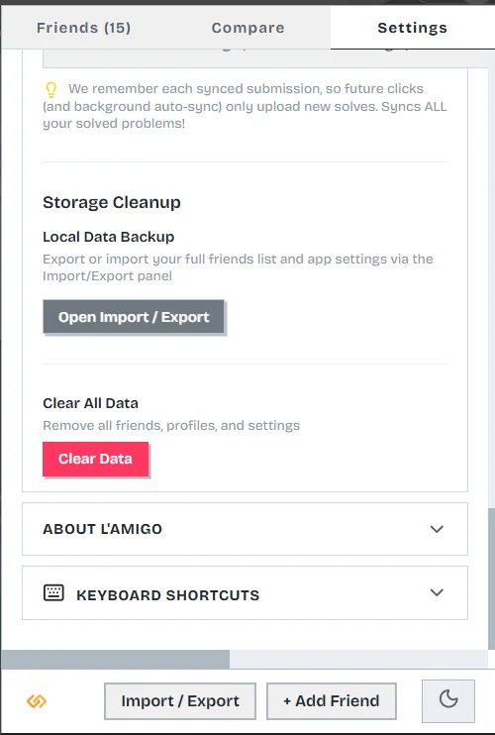Click the keyboard icon beside Keyboard Shortcuts

[x=53, y=593]
